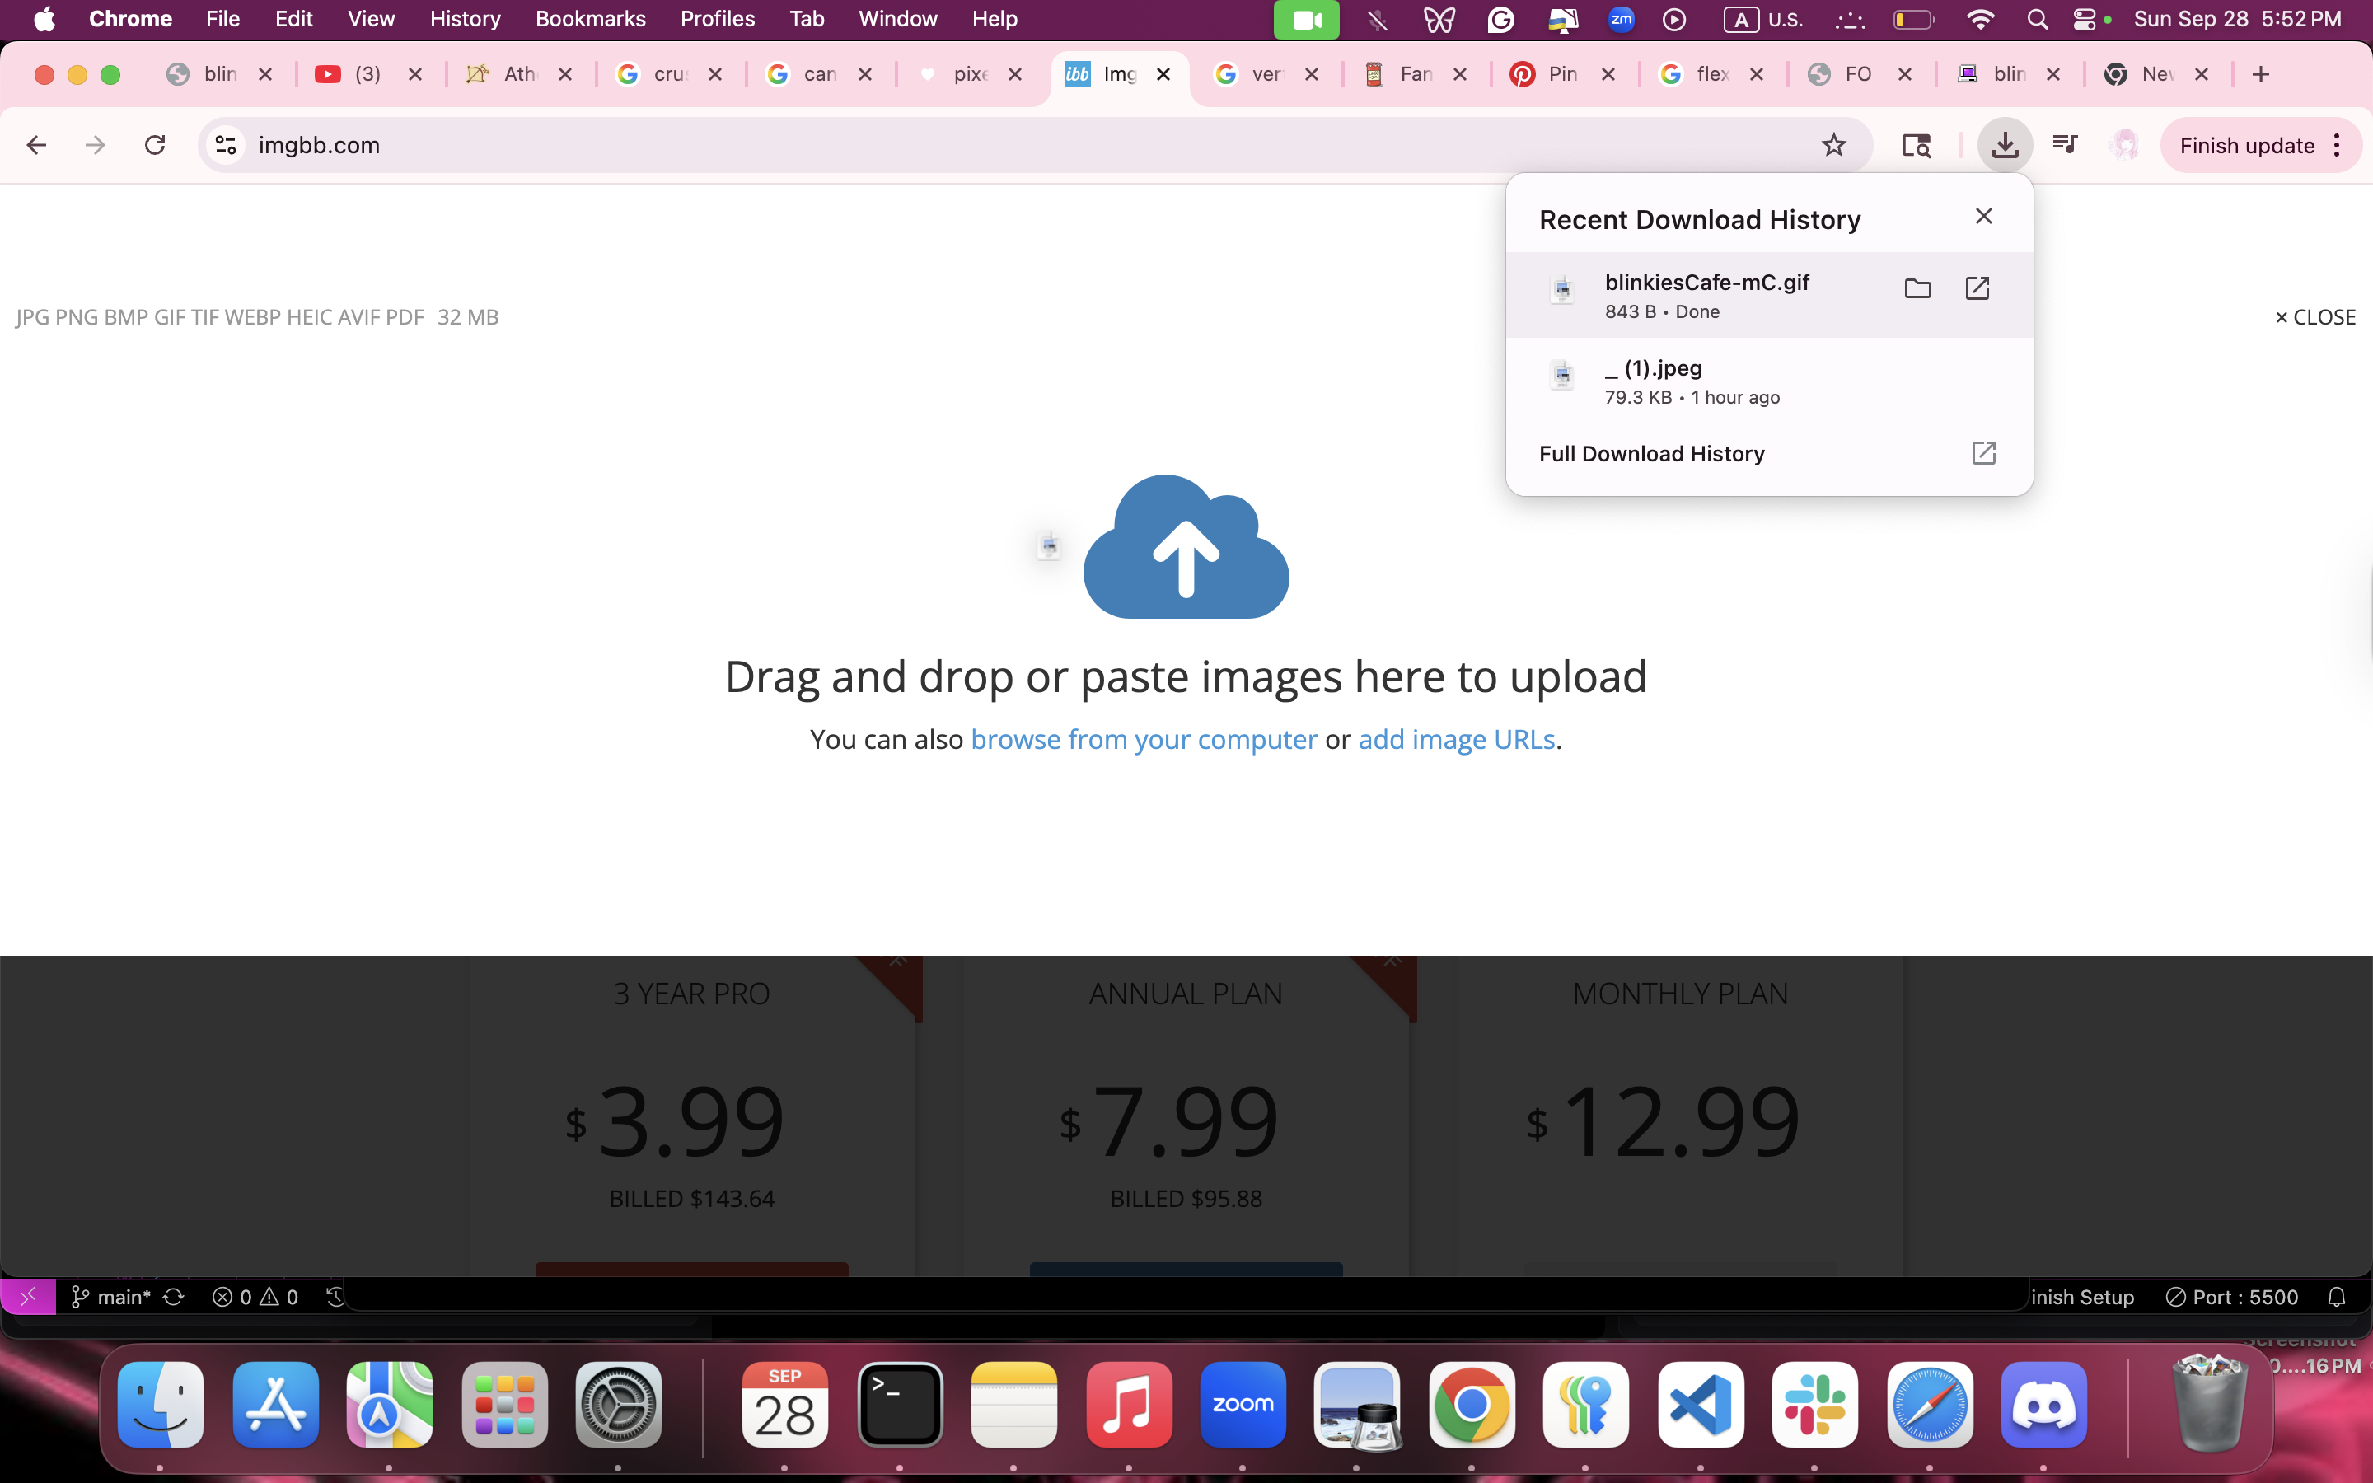Open the Bookmarks menu
The width and height of the screenshot is (2373, 1483).
[589, 19]
